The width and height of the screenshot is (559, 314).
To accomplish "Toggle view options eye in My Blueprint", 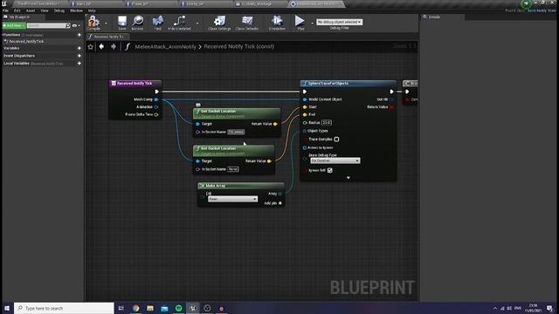I will point(74,25).
